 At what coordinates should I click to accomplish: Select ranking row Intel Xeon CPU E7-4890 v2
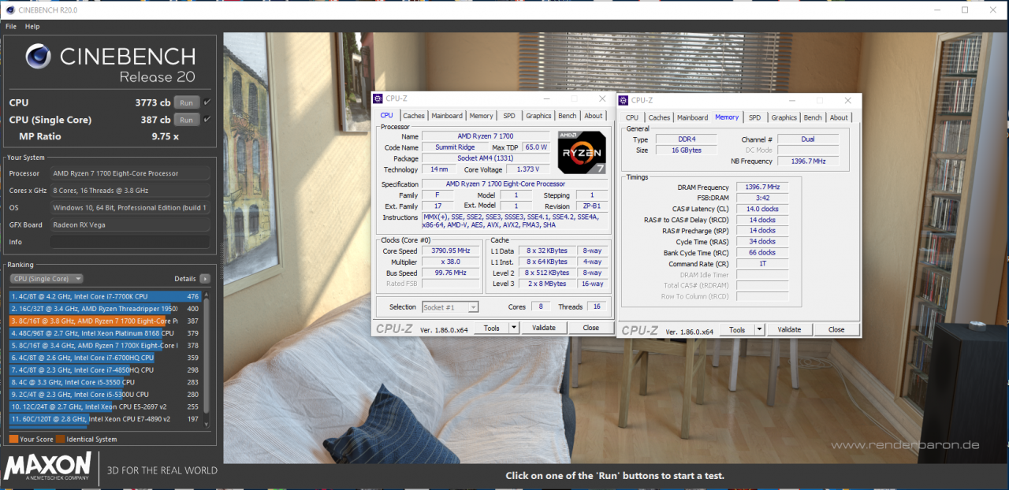[105, 418]
